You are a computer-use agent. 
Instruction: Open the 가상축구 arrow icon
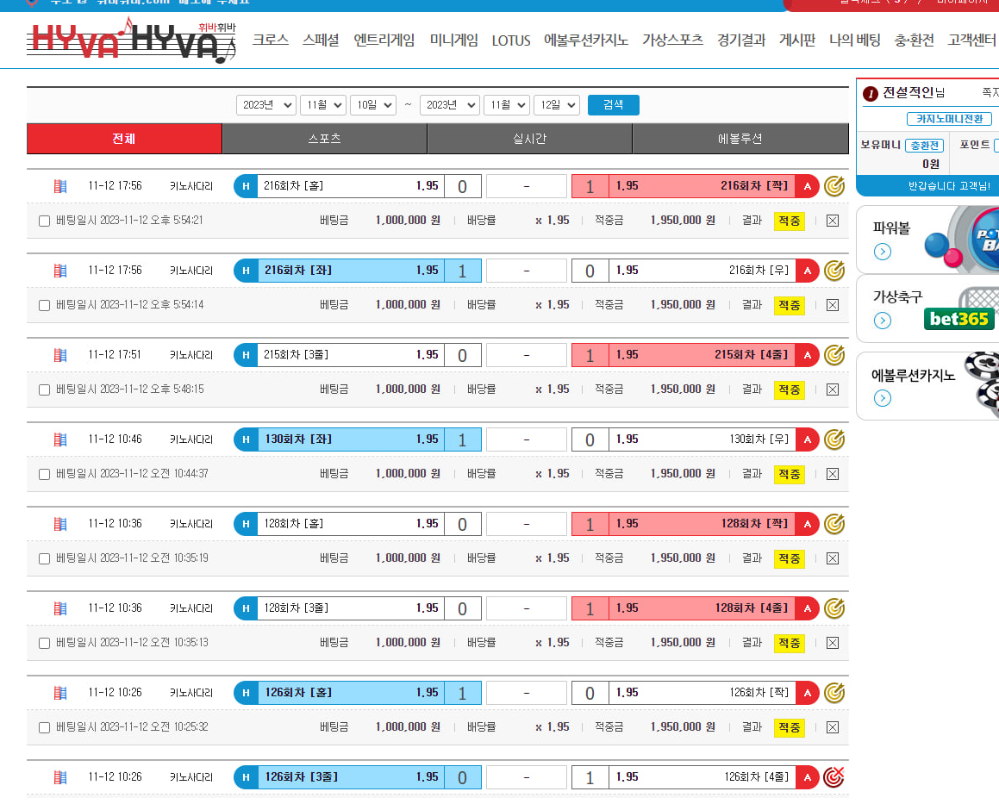(882, 321)
